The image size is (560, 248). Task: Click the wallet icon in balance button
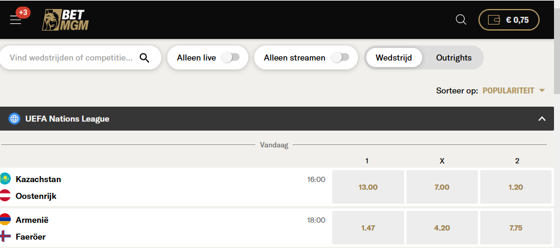tap(493, 20)
